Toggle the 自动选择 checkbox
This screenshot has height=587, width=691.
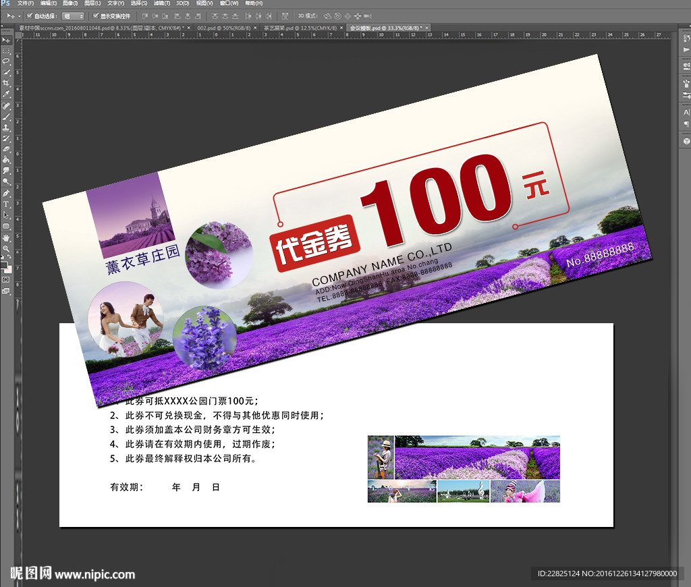(30, 16)
